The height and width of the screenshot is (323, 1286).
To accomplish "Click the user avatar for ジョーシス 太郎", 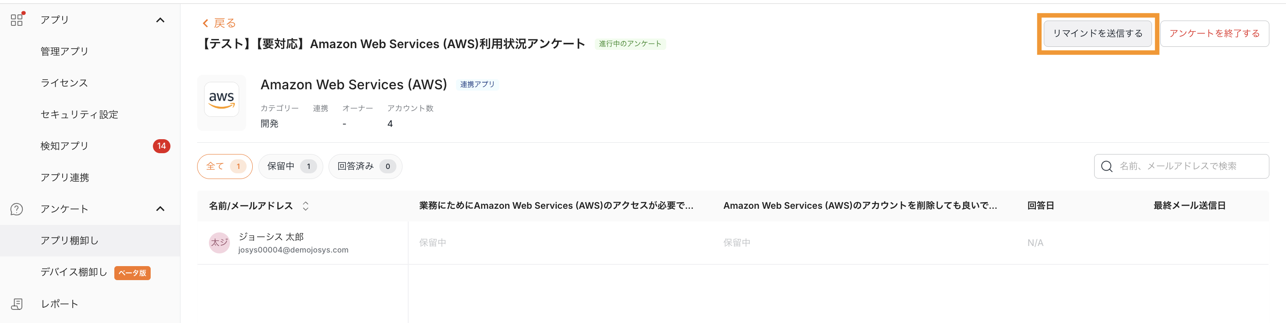I will pyautogui.click(x=219, y=243).
